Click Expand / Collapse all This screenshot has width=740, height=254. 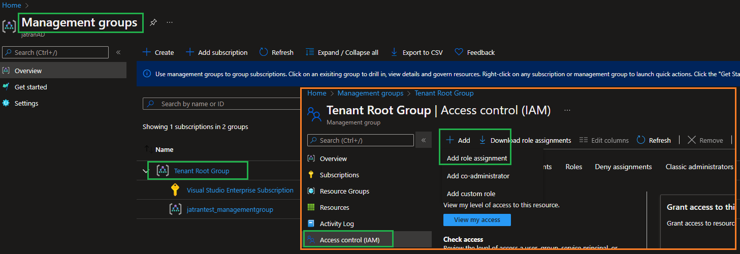coord(342,52)
